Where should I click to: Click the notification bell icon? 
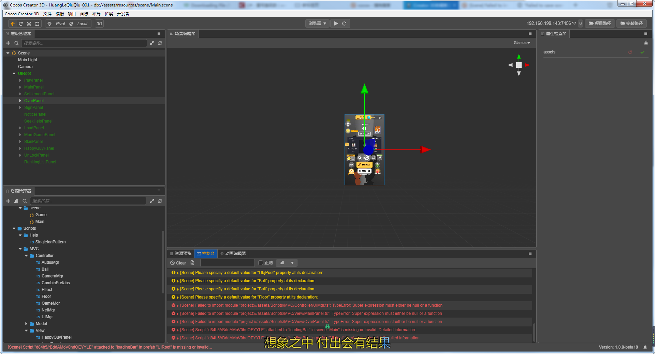pyautogui.click(x=645, y=347)
